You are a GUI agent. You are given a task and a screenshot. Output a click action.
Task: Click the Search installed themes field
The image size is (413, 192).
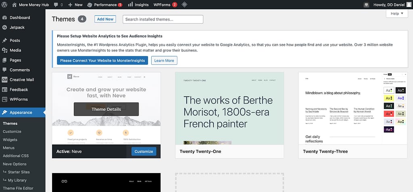(x=163, y=19)
